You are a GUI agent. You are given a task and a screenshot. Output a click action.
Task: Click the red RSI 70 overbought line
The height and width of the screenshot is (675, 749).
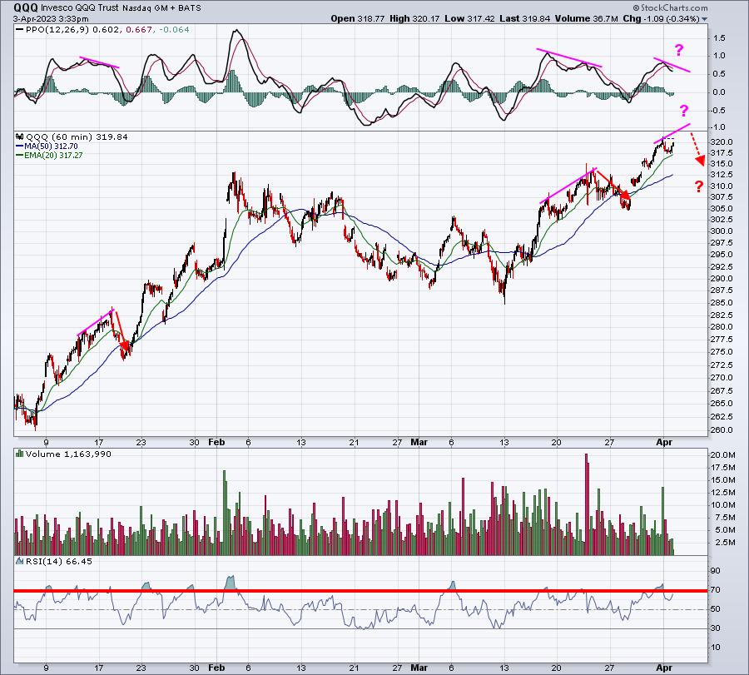(360, 591)
